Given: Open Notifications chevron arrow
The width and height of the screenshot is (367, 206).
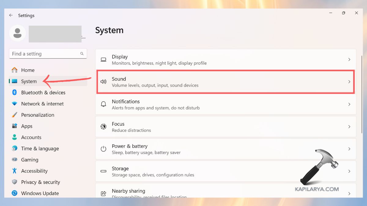Looking at the screenshot, I should [349, 104].
